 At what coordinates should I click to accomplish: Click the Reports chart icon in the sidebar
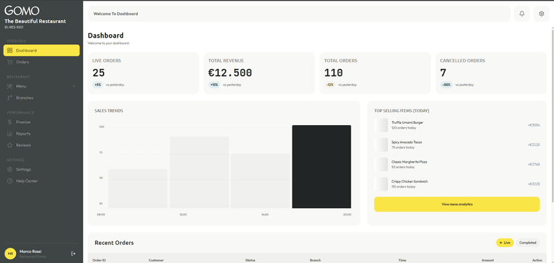[x=10, y=134]
